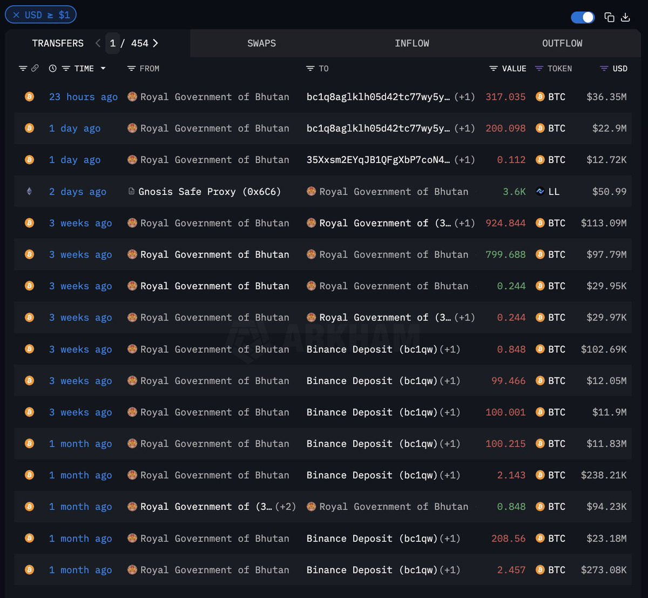Open address 35Xxsm2EYqJB1QFgXbP7coN4…
This screenshot has height=598, width=648.
coord(378,160)
